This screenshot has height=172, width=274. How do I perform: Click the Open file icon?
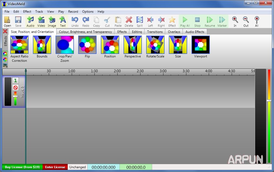click(x=7, y=21)
